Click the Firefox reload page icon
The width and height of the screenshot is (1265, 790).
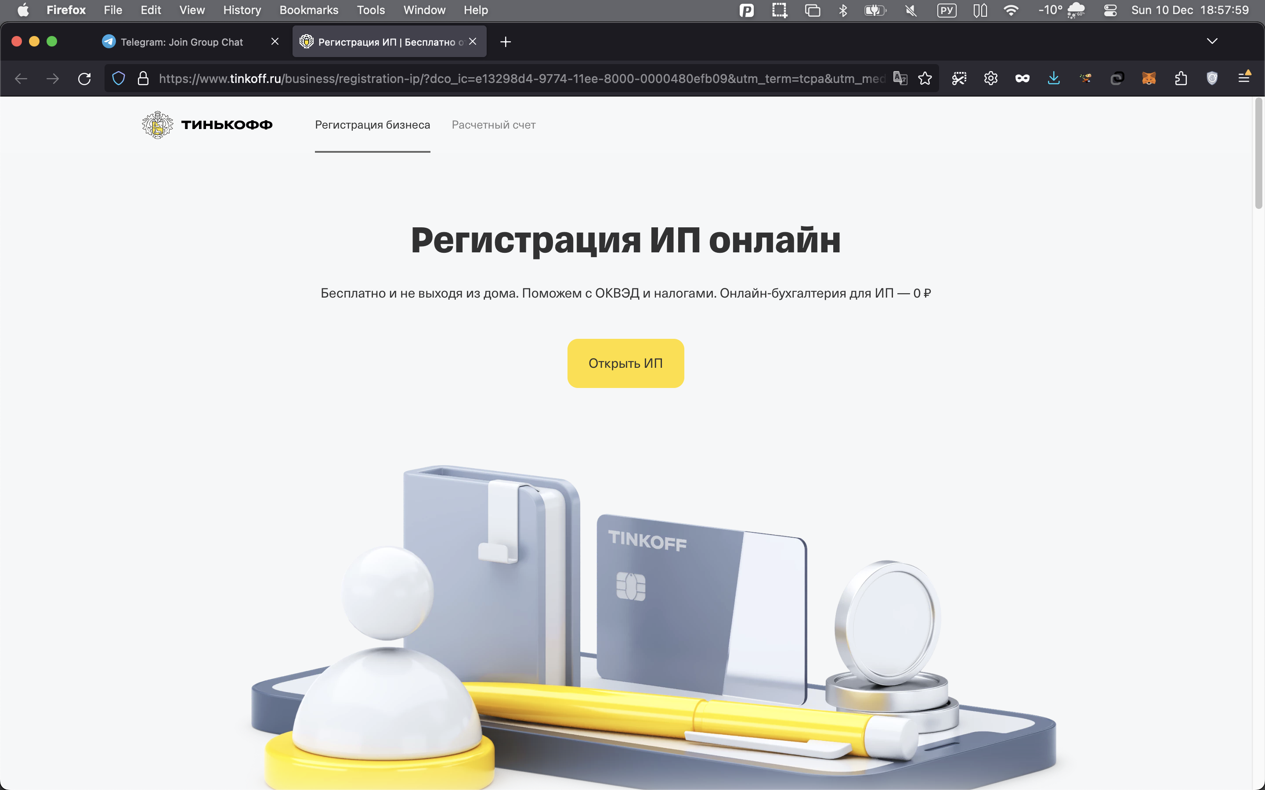(84, 79)
